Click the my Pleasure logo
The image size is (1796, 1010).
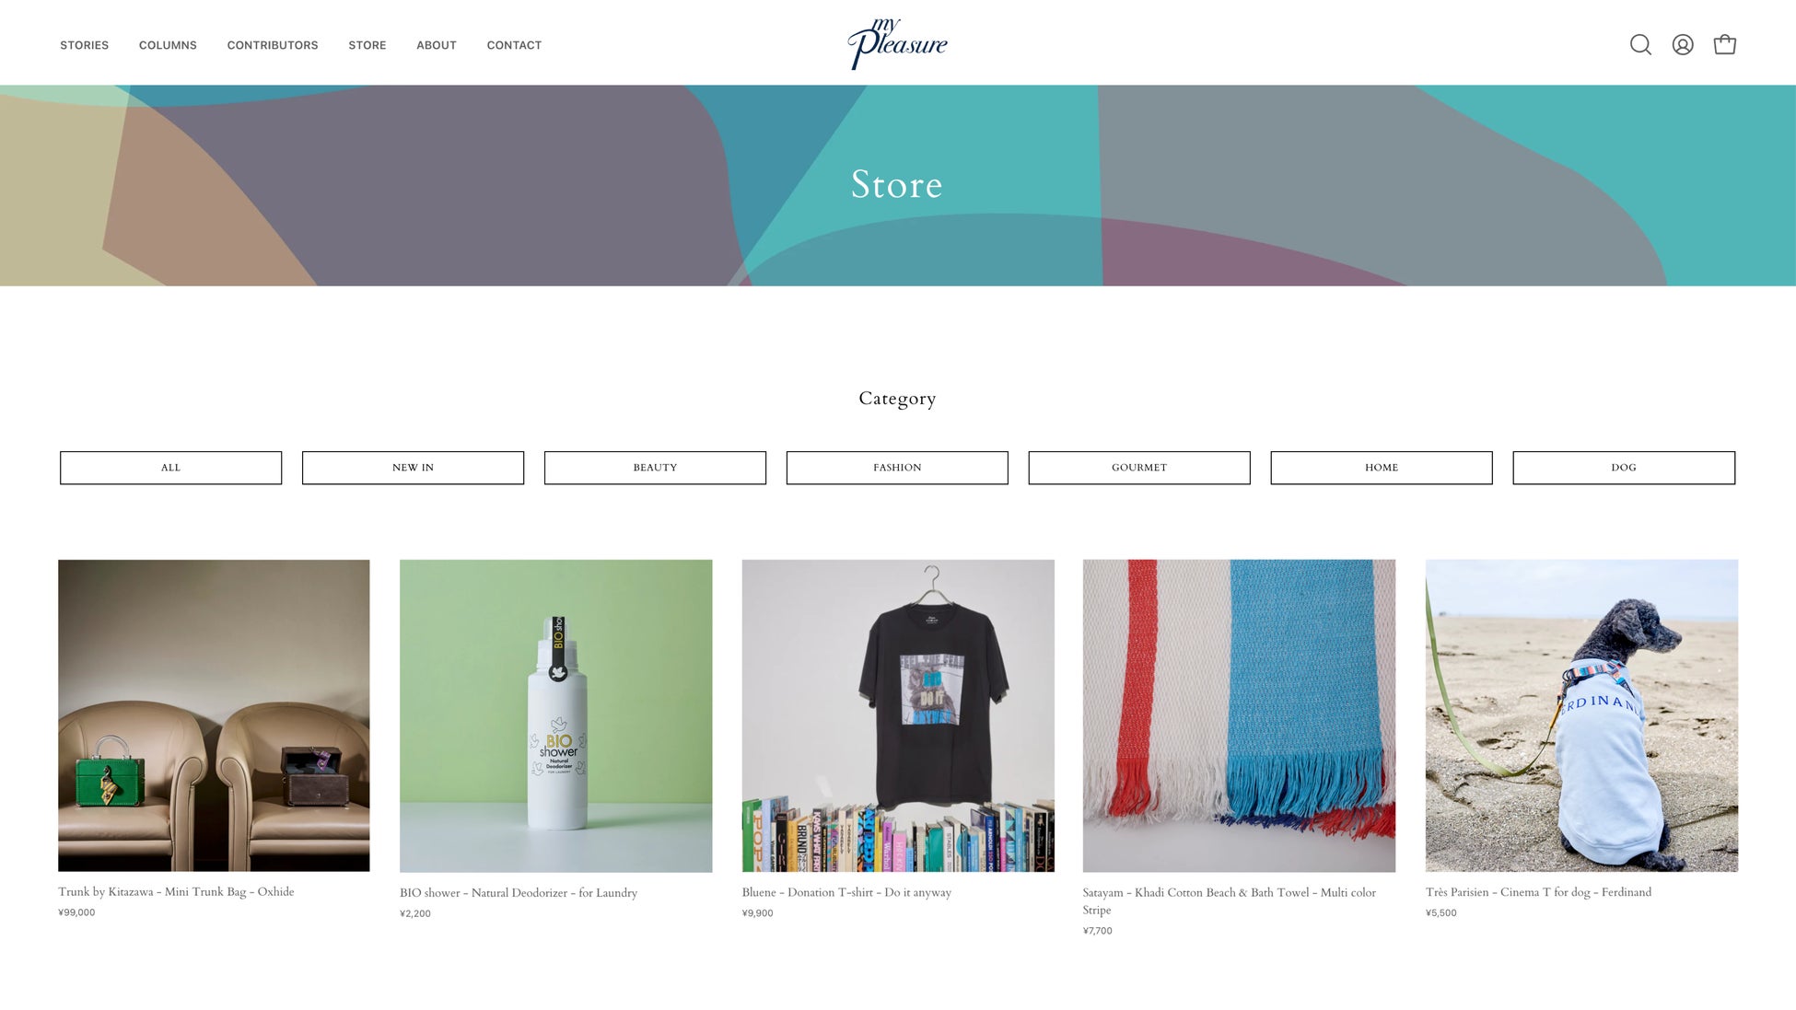pyautogui.click(x=897, y=43)
